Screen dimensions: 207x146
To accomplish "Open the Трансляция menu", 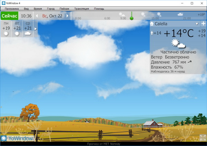I will click(81, 8).
